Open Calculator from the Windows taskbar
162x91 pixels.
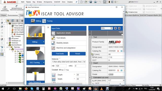tap(43, 88)
